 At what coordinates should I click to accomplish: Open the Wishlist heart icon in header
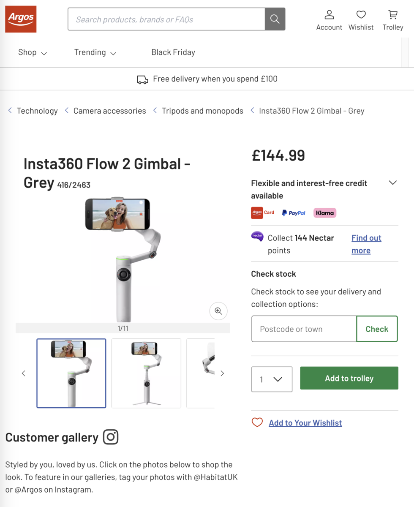coord(361,15)
